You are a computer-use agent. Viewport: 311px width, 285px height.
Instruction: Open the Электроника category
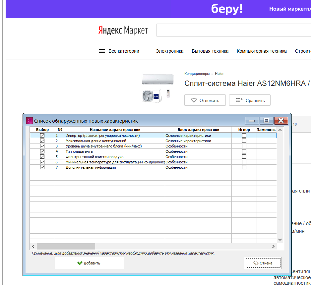point(169,51)
